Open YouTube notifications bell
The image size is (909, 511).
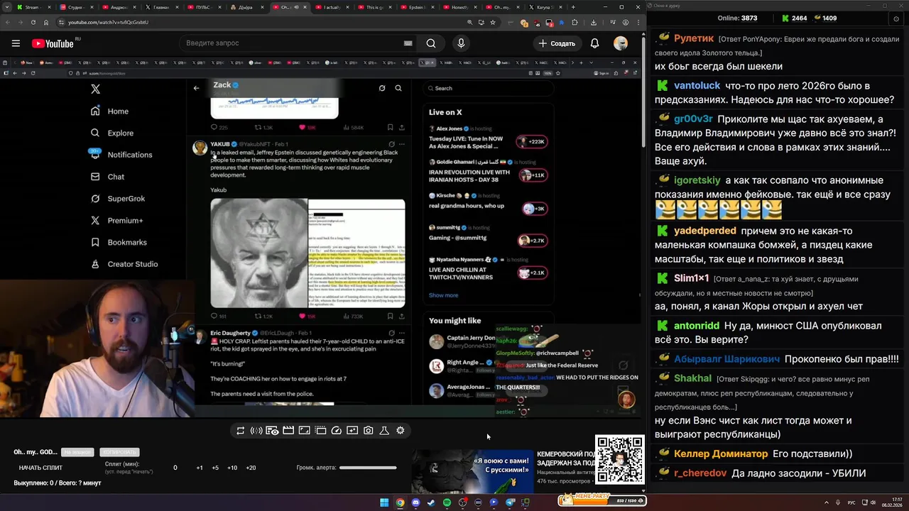(x=594, y=43)
